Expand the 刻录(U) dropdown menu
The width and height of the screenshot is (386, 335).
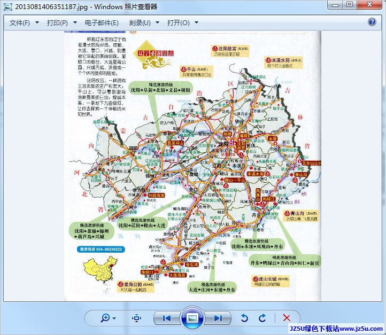(143, 22)
